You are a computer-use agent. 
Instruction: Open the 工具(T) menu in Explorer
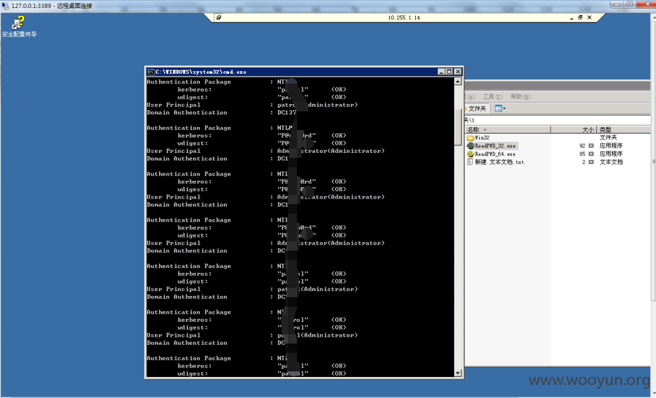click(x=492, y=97)
